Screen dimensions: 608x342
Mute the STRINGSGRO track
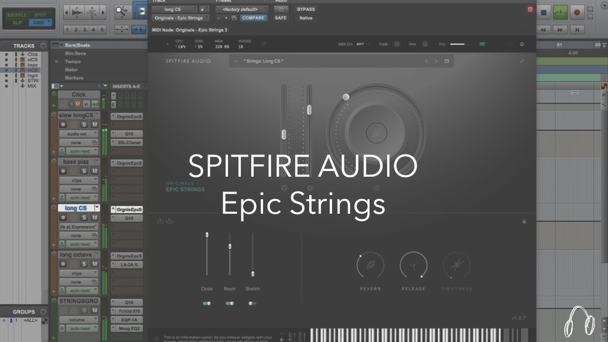click(x=94, y=311)
